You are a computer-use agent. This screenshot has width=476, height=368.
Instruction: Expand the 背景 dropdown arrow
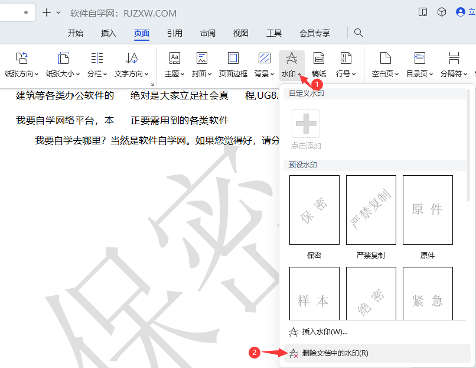point(272,74)
